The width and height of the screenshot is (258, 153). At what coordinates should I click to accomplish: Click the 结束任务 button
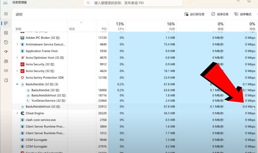(x=220, y=14)
